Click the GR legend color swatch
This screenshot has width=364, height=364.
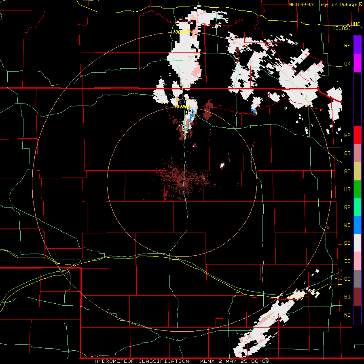[x=357, y=153]
